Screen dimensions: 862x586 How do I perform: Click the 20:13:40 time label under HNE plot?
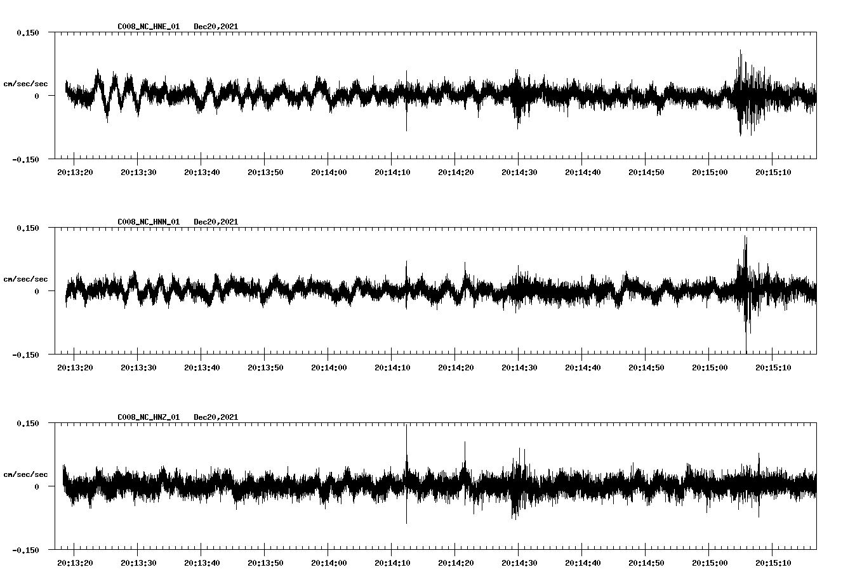(202, 173)
